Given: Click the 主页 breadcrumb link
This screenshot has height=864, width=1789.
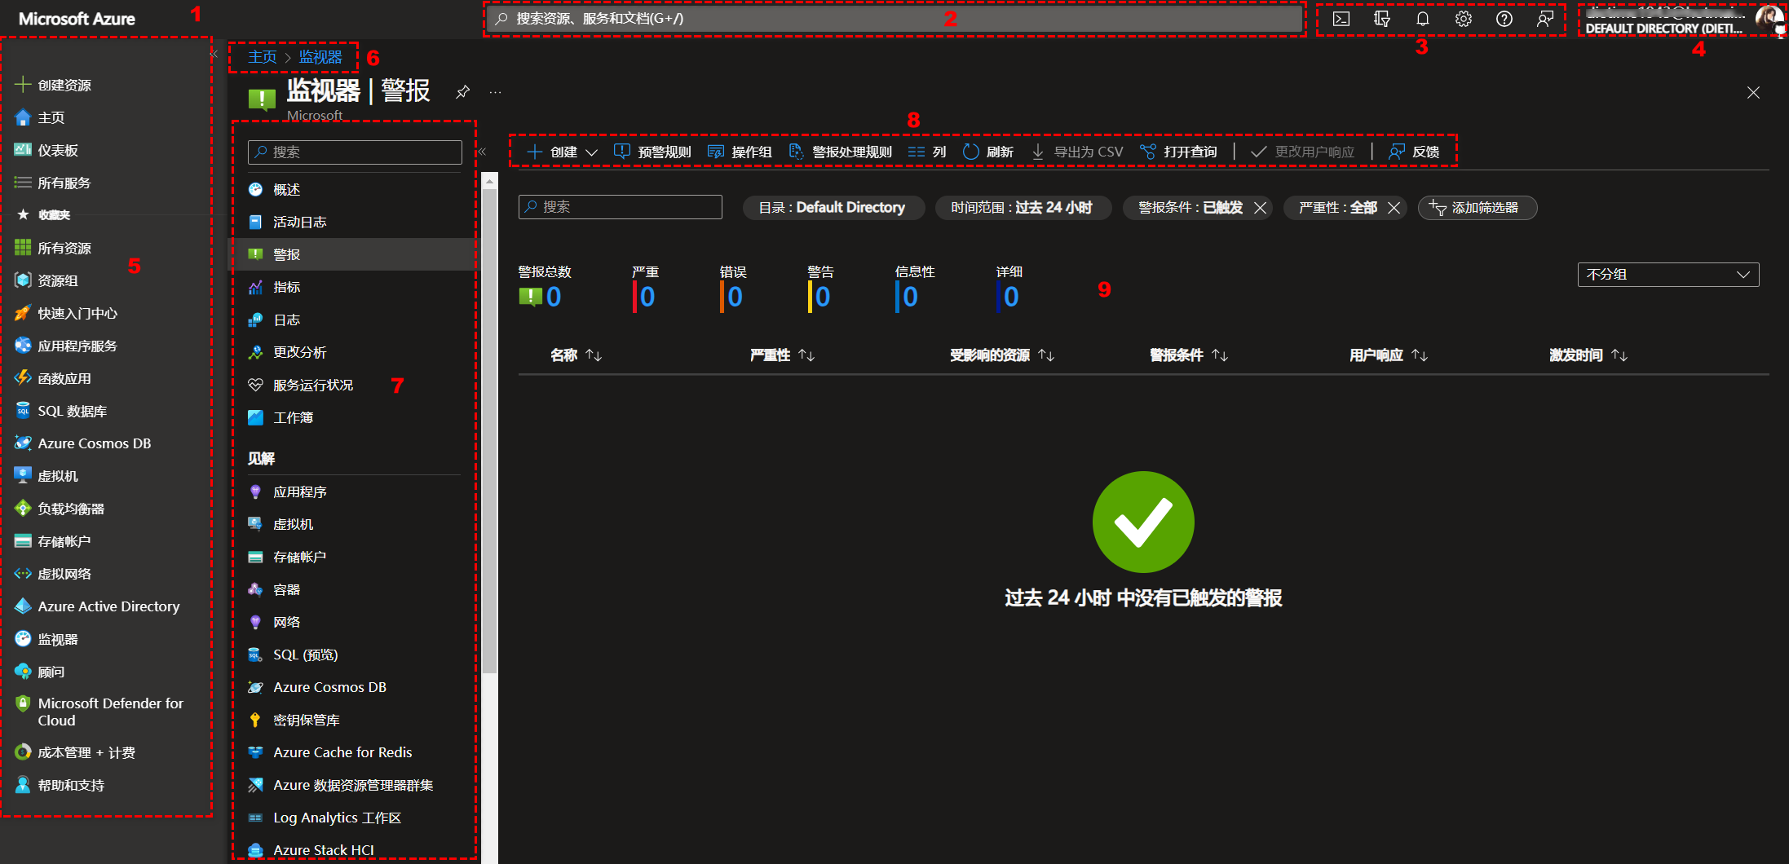Looking at the screenshot, I should pos(263,57).
